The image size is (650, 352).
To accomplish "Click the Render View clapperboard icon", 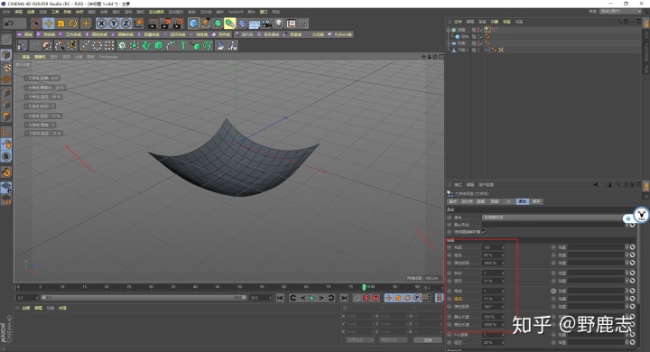I will pos(153,23).
